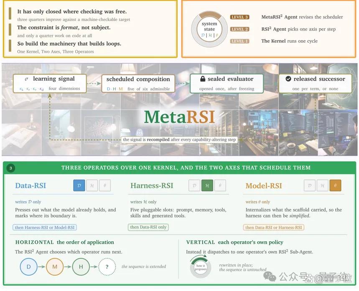This screenshot has width=359, height=291.
Task: Click the dotted question mark circle
Action: [107, 267]
